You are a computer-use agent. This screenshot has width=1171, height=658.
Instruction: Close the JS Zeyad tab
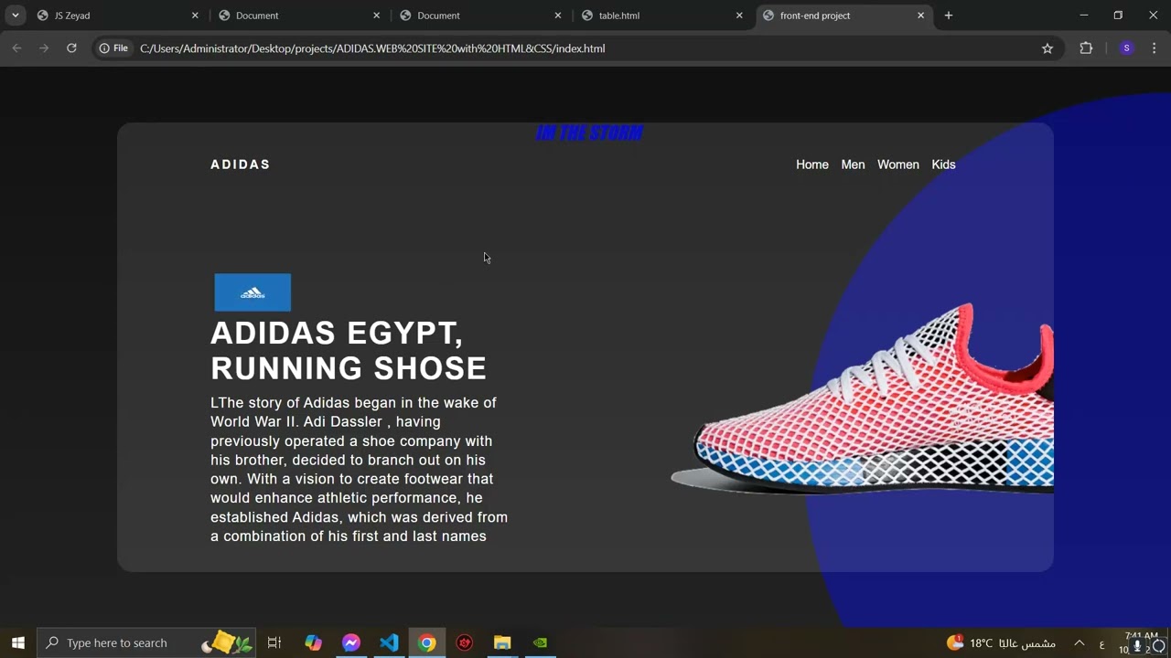(195, 16)
